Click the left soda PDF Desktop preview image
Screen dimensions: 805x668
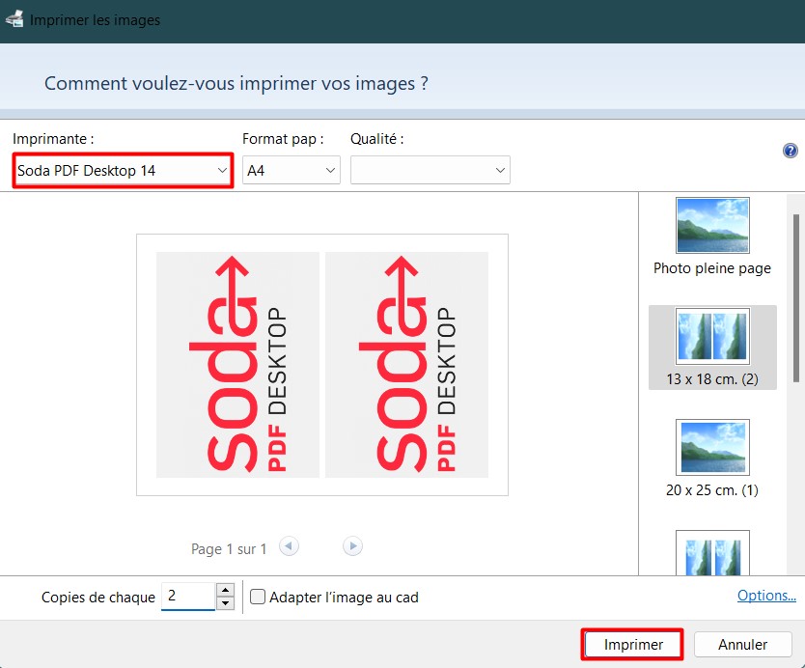237,365
